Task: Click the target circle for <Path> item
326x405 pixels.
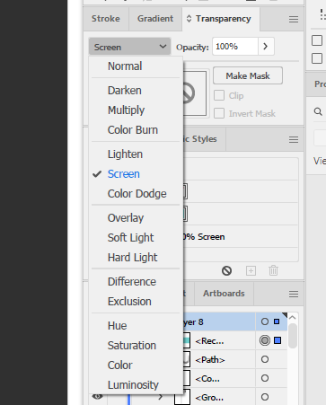Action: [265, 359]
